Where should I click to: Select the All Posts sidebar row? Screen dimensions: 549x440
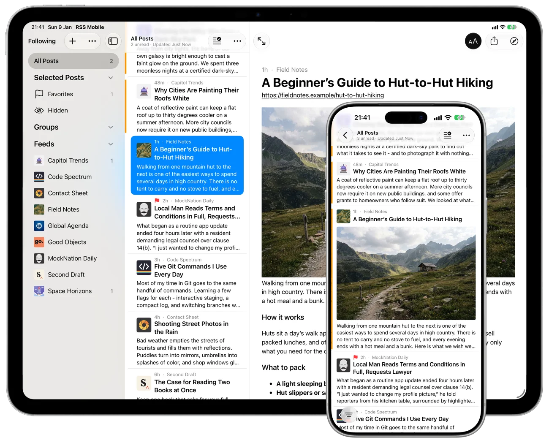pos(73,61)
